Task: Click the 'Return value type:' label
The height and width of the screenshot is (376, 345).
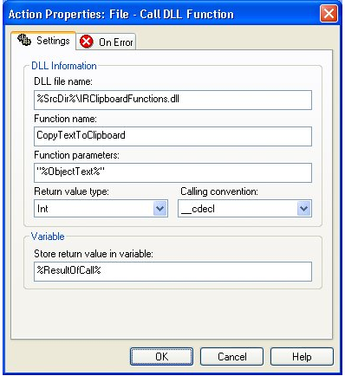Action: [x=71, y=191]
